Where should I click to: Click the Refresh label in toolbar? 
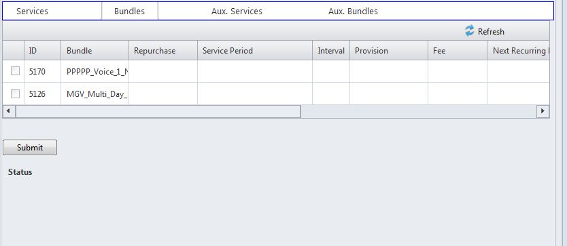(x=491, y=32)
